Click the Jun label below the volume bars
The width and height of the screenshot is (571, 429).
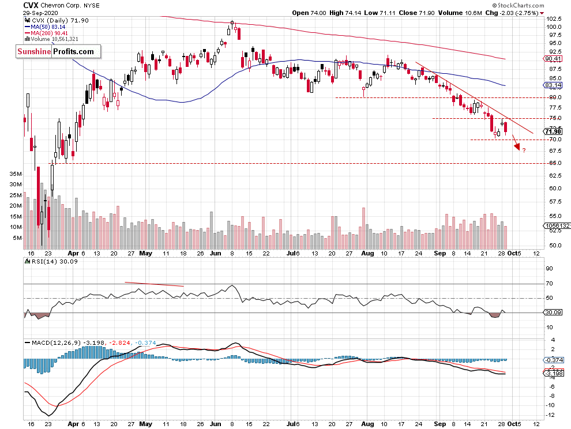click(216, 254)
